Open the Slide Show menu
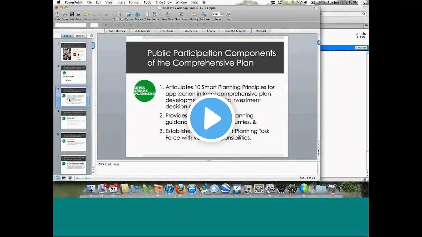This screenshot has width=422, height=237. click(x=164, y=2)
